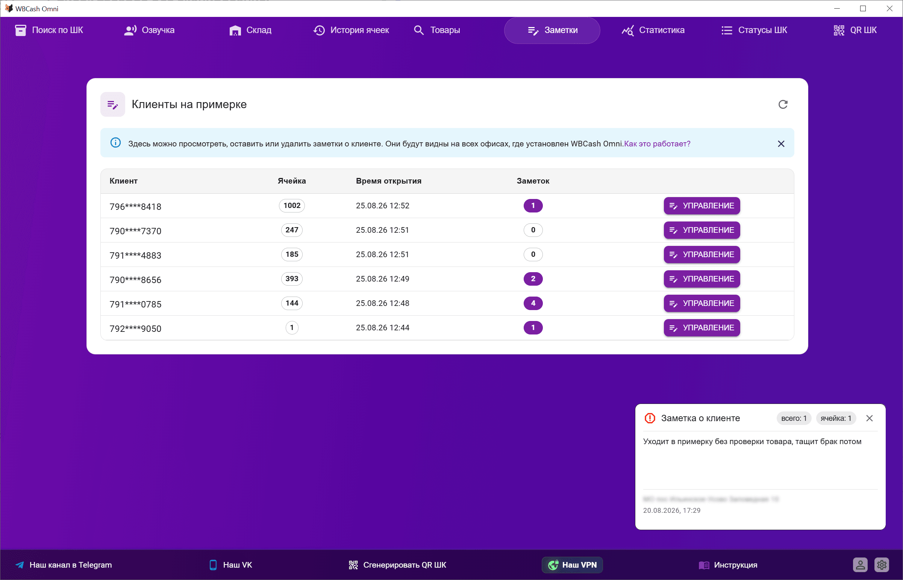Click УПРАВЛЕНИЕ for client 796****8418
Image resolution: width=903 pixels, height=580 pixels.
click(701, 206)
